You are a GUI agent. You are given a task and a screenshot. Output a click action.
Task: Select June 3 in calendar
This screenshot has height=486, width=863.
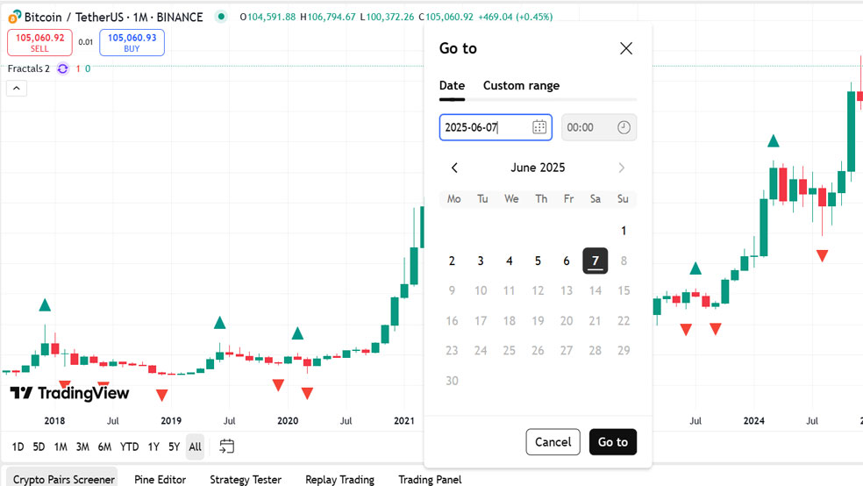click(481, 261)
